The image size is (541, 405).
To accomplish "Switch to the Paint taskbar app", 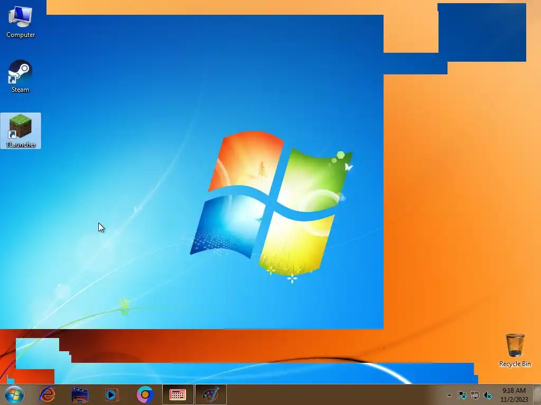I will pos(211,394).
